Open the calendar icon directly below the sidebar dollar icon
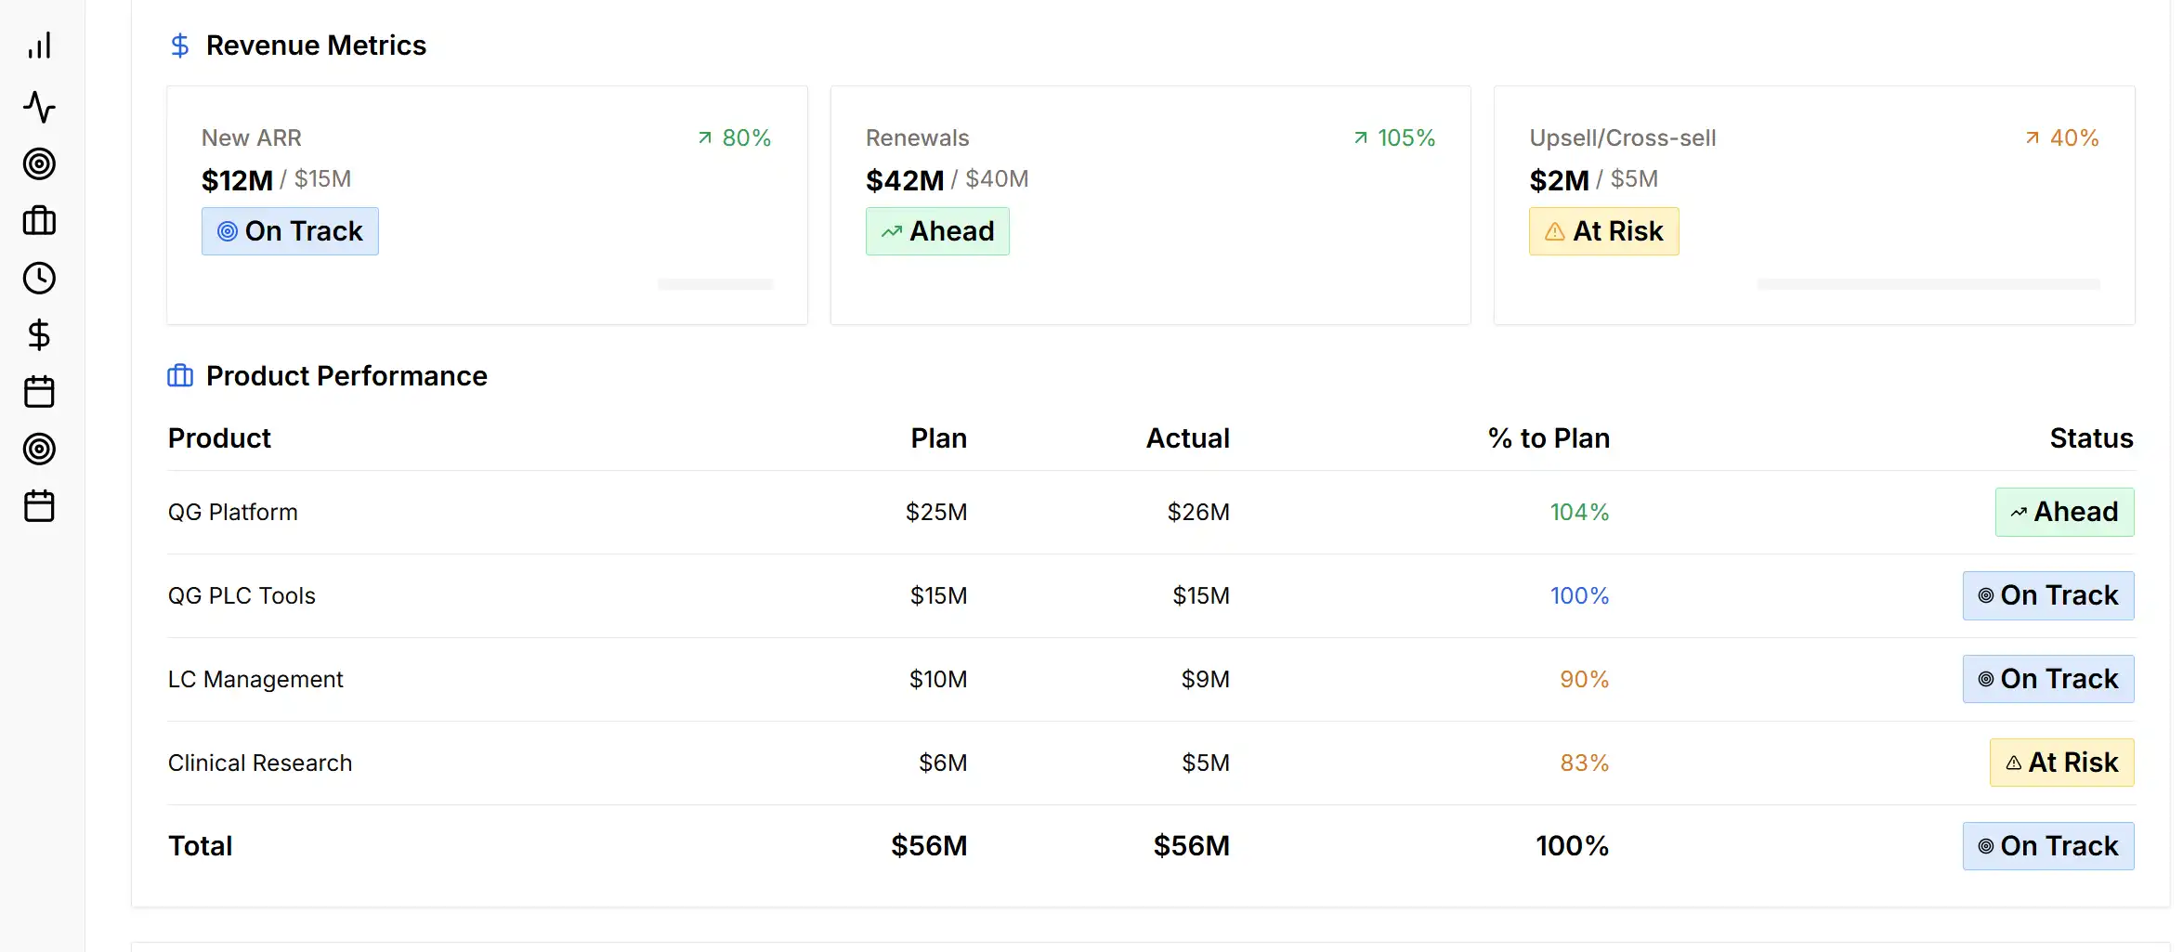This screenshot has height=952, width=2183. pos(39,392)
